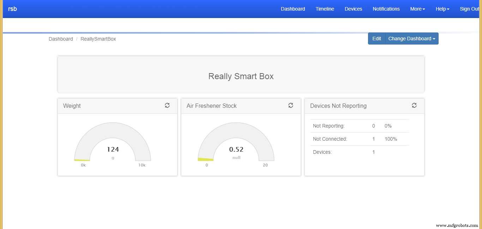Open the Timeline page

[325, 9]
